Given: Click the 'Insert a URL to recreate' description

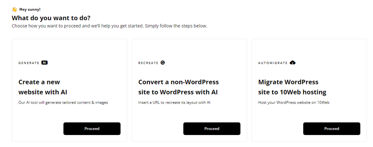Looking at the screenshot, I should [x=174, y=102].
